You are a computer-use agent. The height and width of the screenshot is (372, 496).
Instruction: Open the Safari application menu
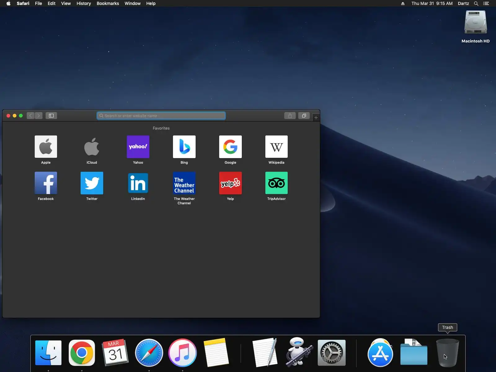pyautogui.click(x=23, y=3)
